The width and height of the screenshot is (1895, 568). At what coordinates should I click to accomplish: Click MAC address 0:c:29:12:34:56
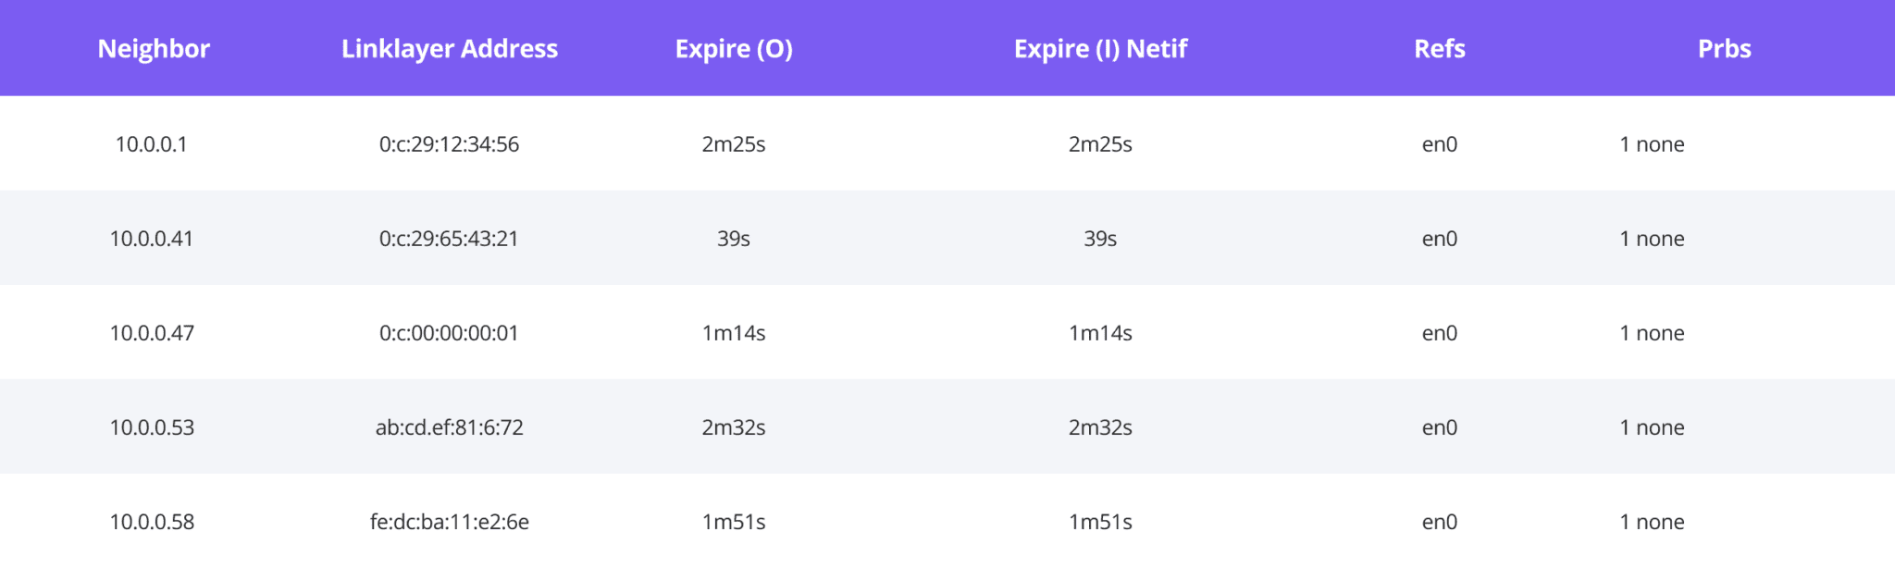(x=449, y=144)
